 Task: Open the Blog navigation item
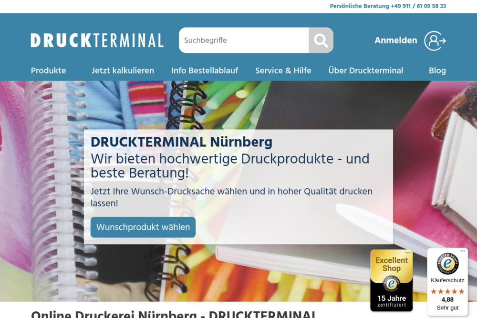pyautogui.click(x=437, y=71)
